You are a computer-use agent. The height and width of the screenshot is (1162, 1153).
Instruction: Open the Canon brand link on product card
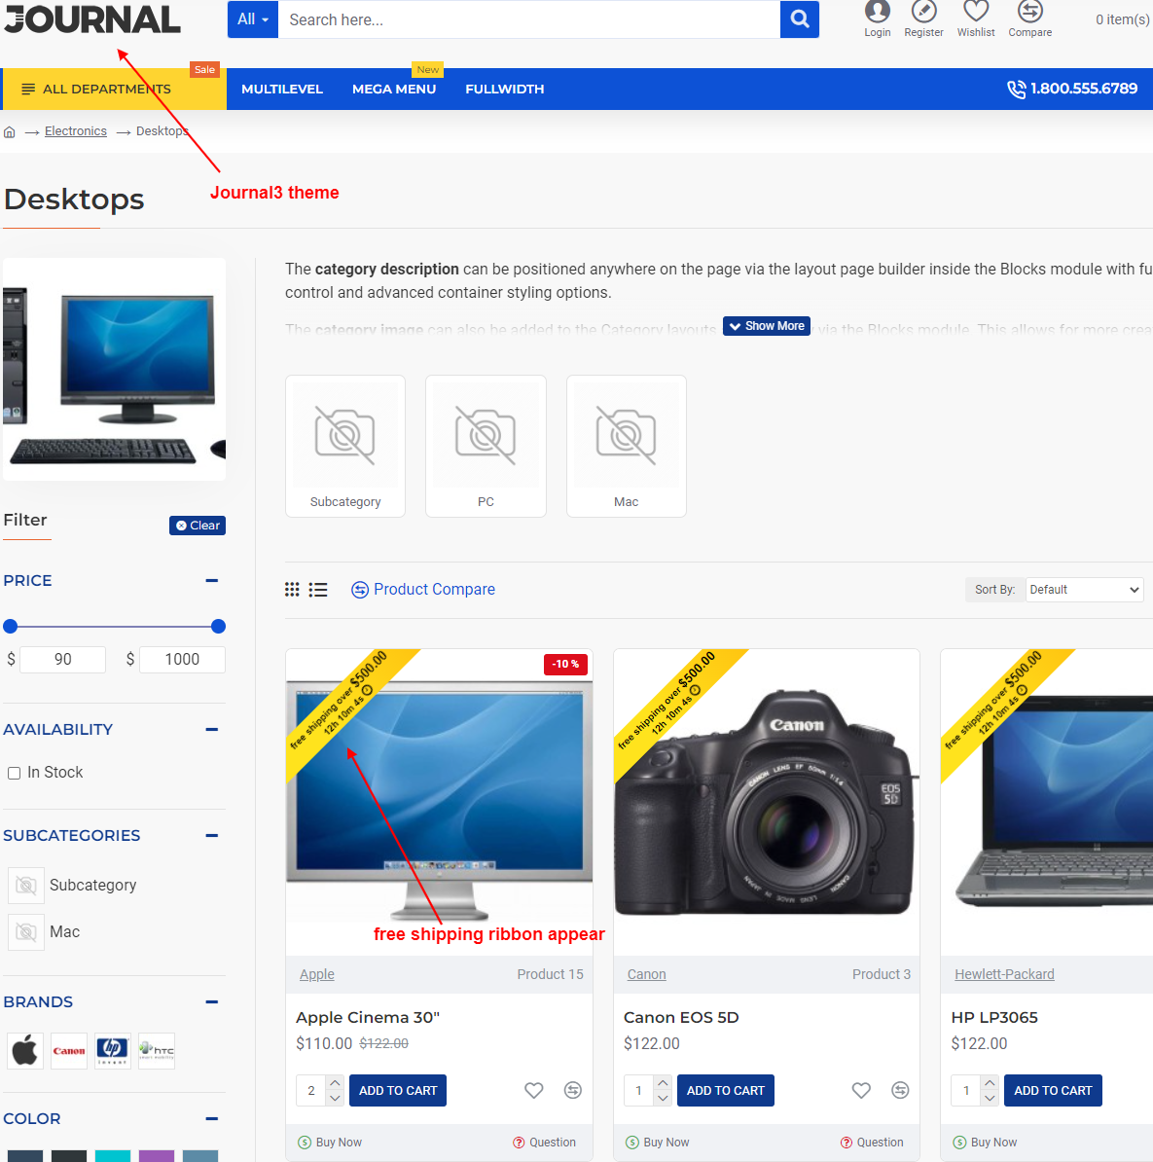tap(647, 974)
